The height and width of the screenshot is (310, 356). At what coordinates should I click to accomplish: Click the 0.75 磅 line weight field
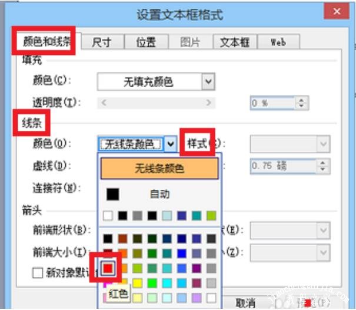click(283, 166)
